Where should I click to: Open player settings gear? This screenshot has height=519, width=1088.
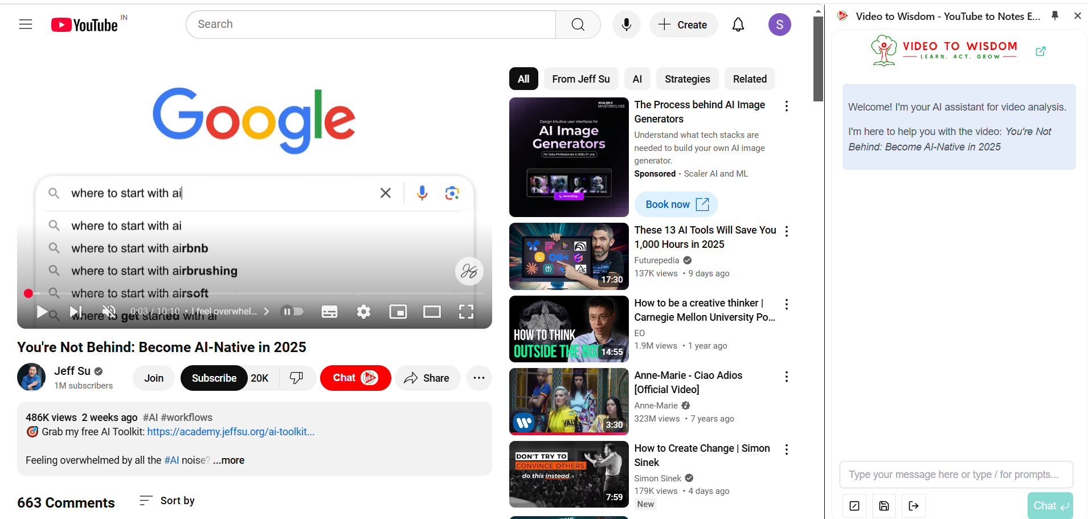363,312
